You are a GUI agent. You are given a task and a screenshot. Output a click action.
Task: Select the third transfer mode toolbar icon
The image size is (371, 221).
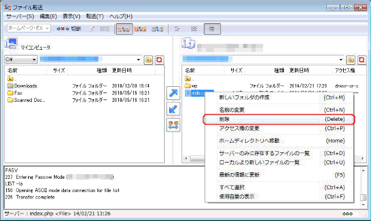point(157,29)
